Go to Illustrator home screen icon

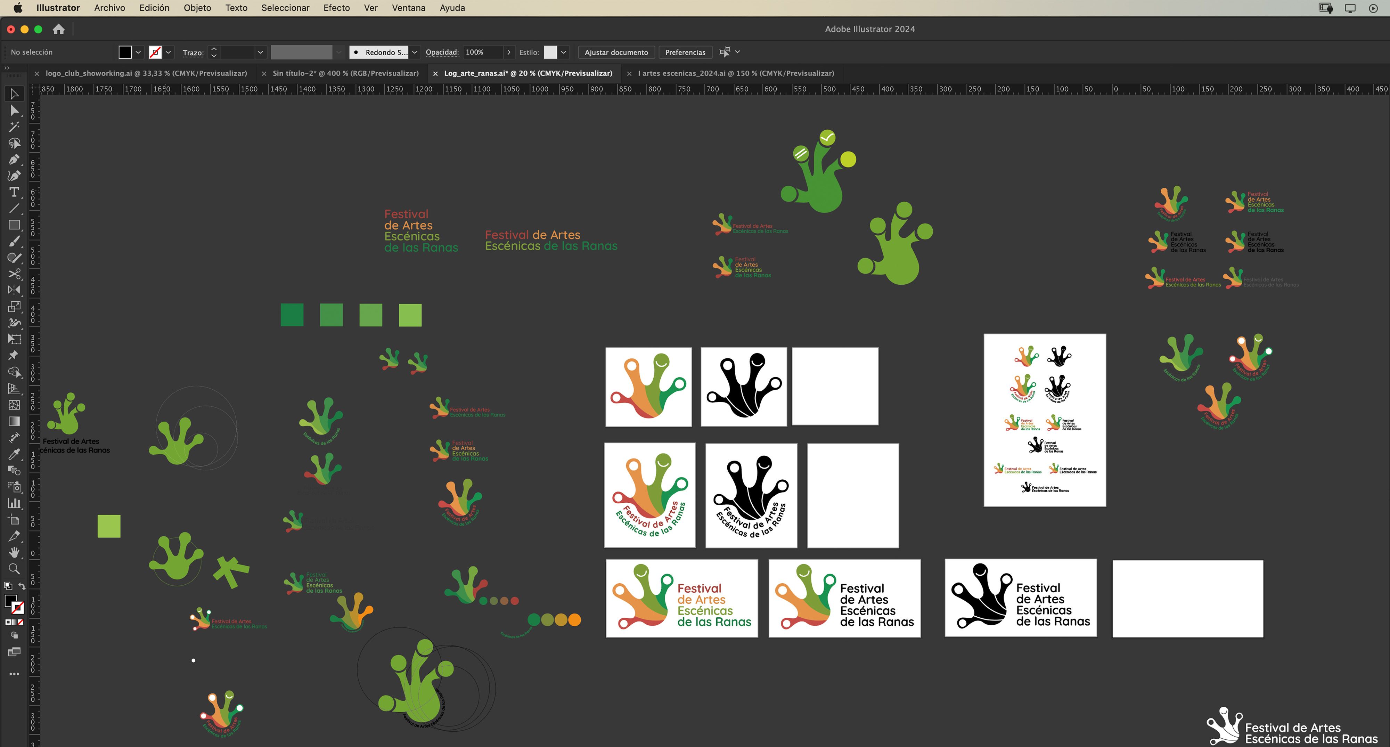point(58,29)
